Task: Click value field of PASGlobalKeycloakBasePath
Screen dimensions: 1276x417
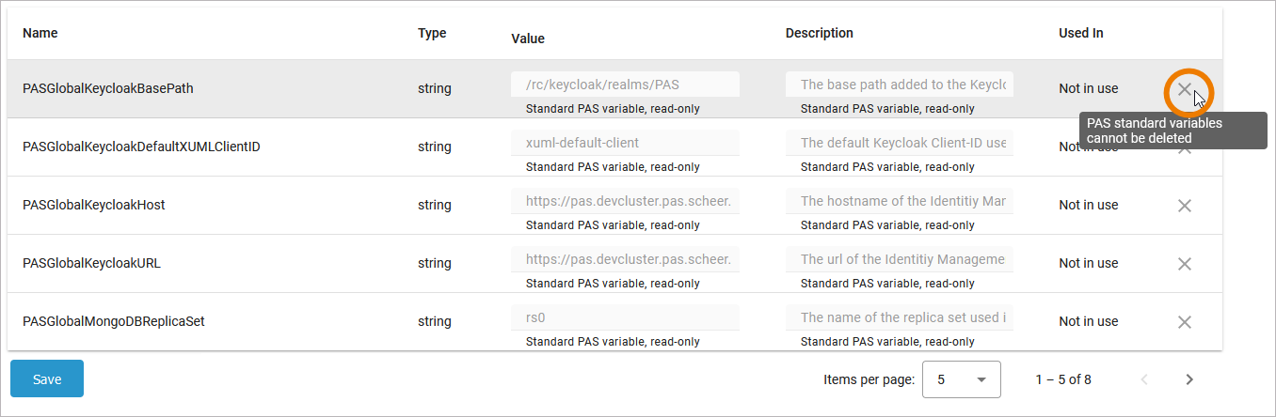Action: coord(625,85)
